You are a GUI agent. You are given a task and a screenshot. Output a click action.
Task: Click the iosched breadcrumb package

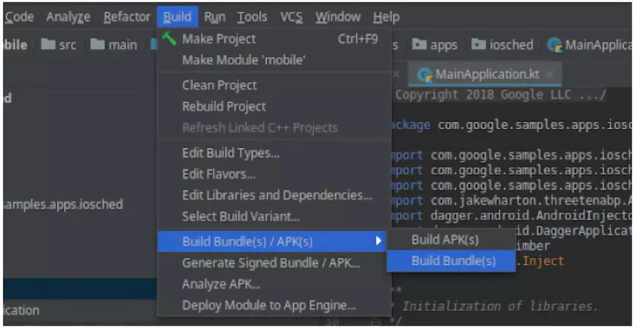(503, 45)
